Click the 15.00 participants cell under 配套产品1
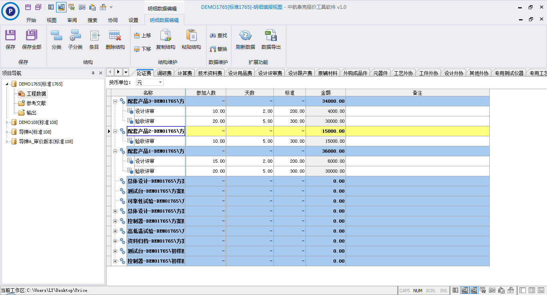 point(206,161)
